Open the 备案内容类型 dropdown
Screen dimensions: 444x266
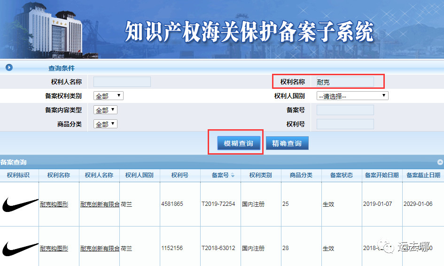coord(105,110)
